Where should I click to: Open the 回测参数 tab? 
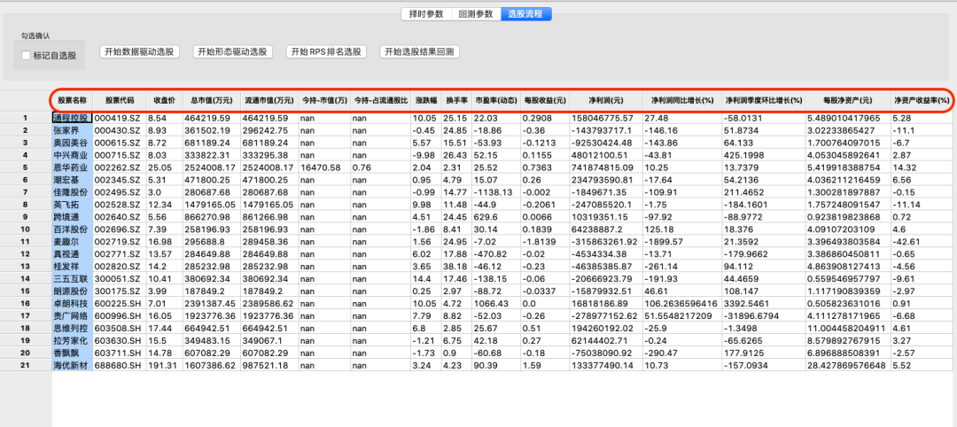click(x=476, y=14)
